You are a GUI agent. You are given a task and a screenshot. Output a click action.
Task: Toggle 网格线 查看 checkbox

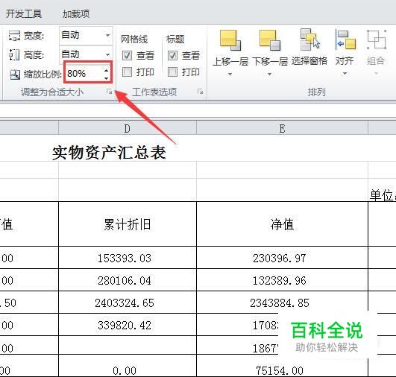pyautogui.click(x=127, y=56)
